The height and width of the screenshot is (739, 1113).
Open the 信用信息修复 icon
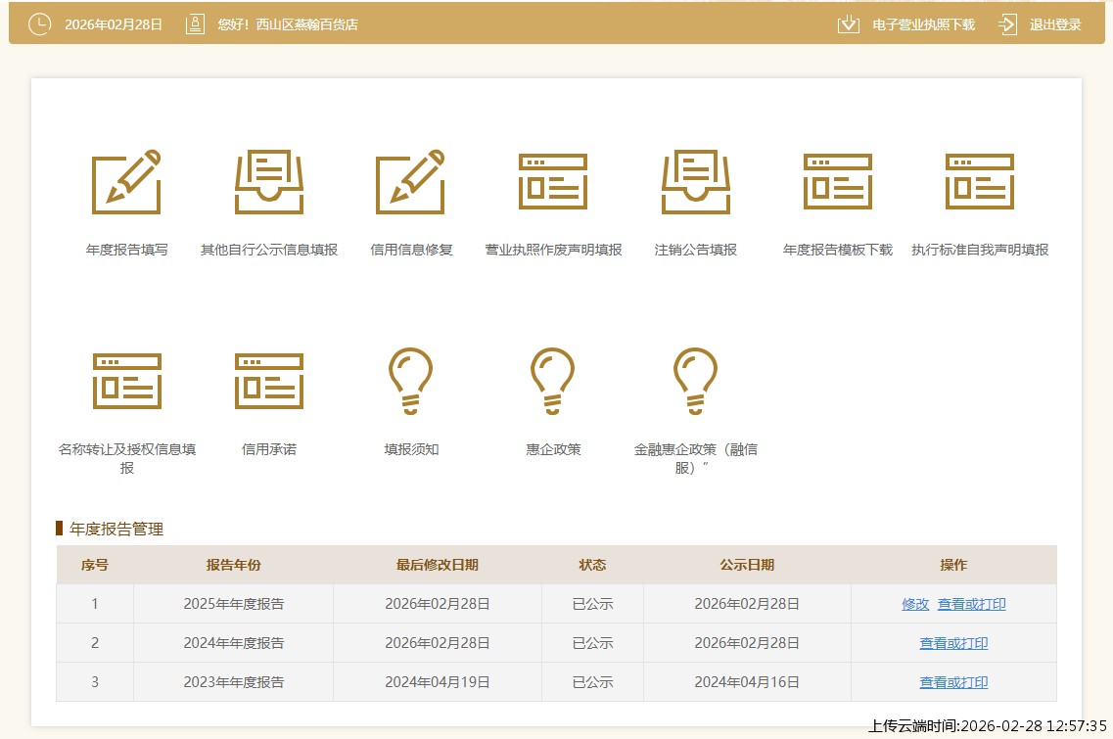point(411,182)
